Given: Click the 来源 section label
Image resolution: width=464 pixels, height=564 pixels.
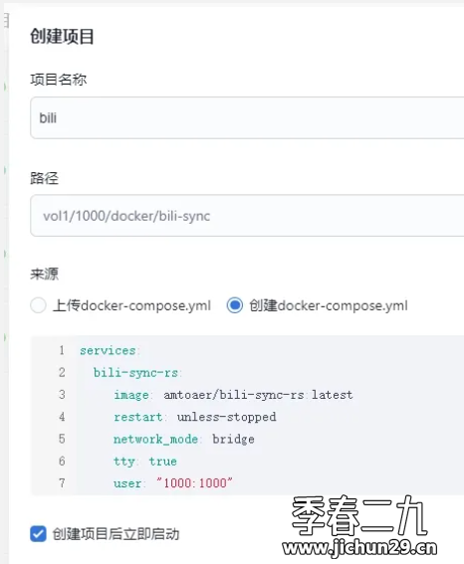Looking at the screenshot, I should pyautogui.click(x=44, y=275).
